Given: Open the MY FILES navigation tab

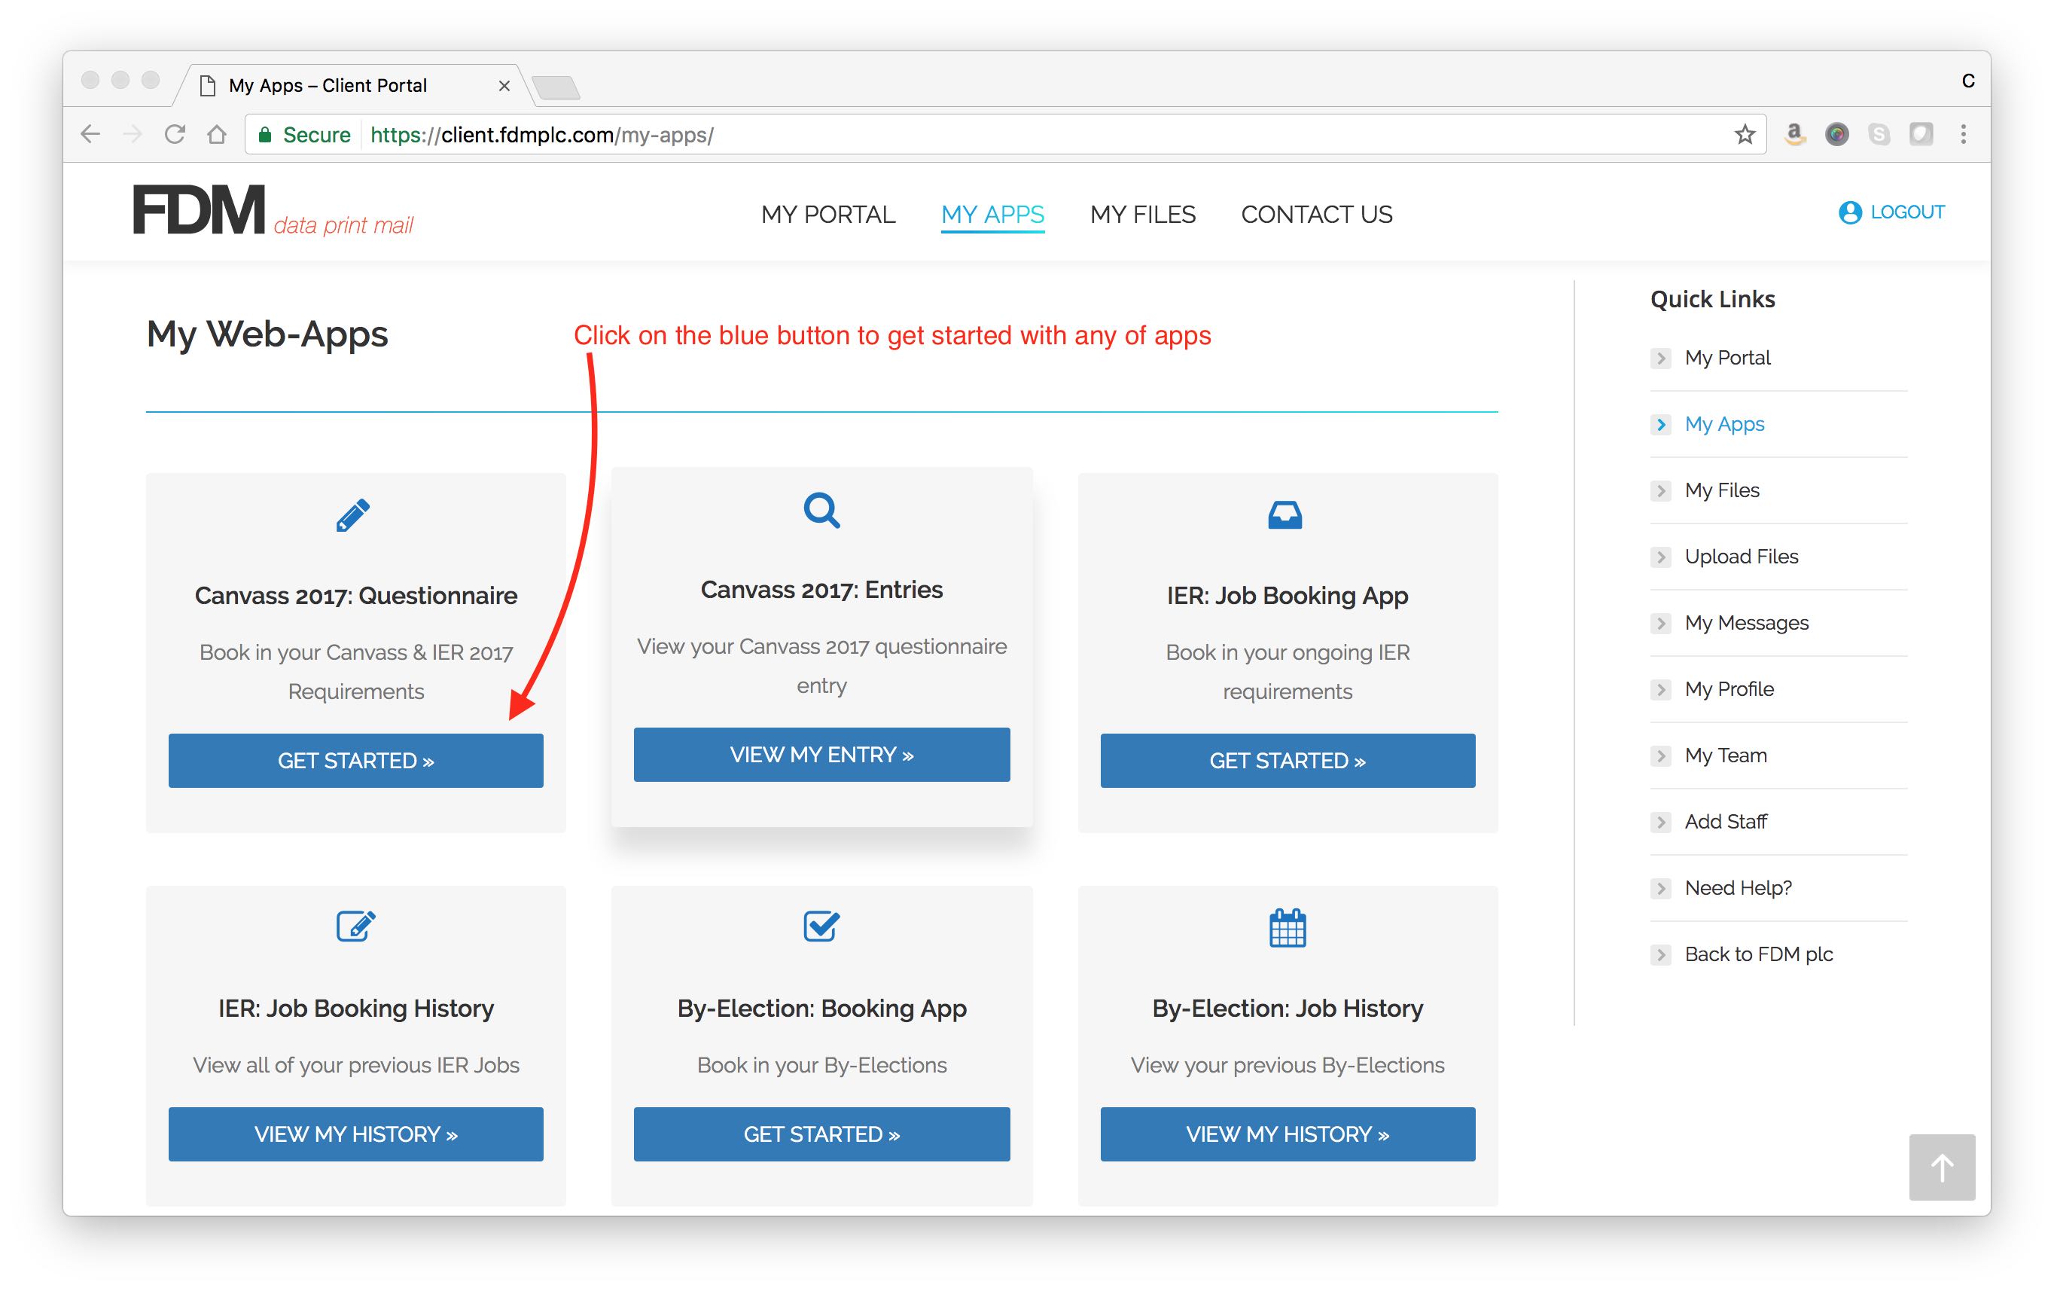Looking at the screenshot, I should coord(1142,214).
